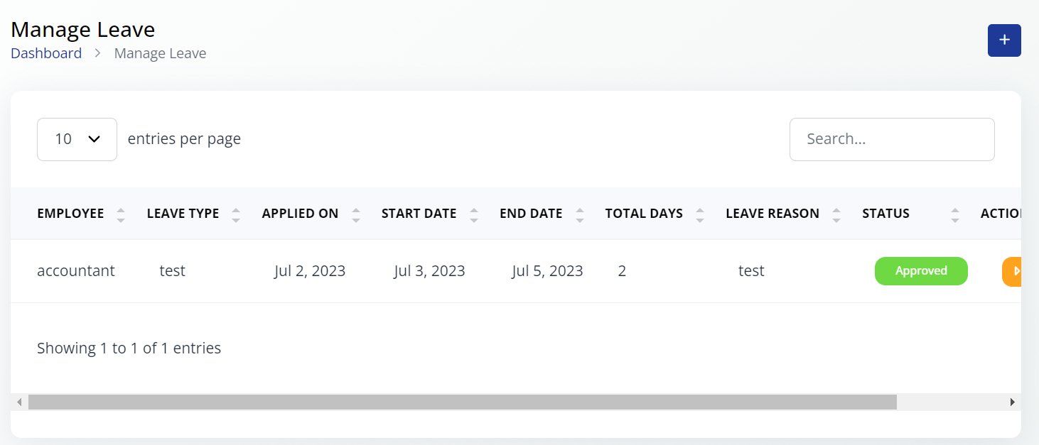Sort by Start Date column arrows
1039x445 pixels.
coord(474,214)
